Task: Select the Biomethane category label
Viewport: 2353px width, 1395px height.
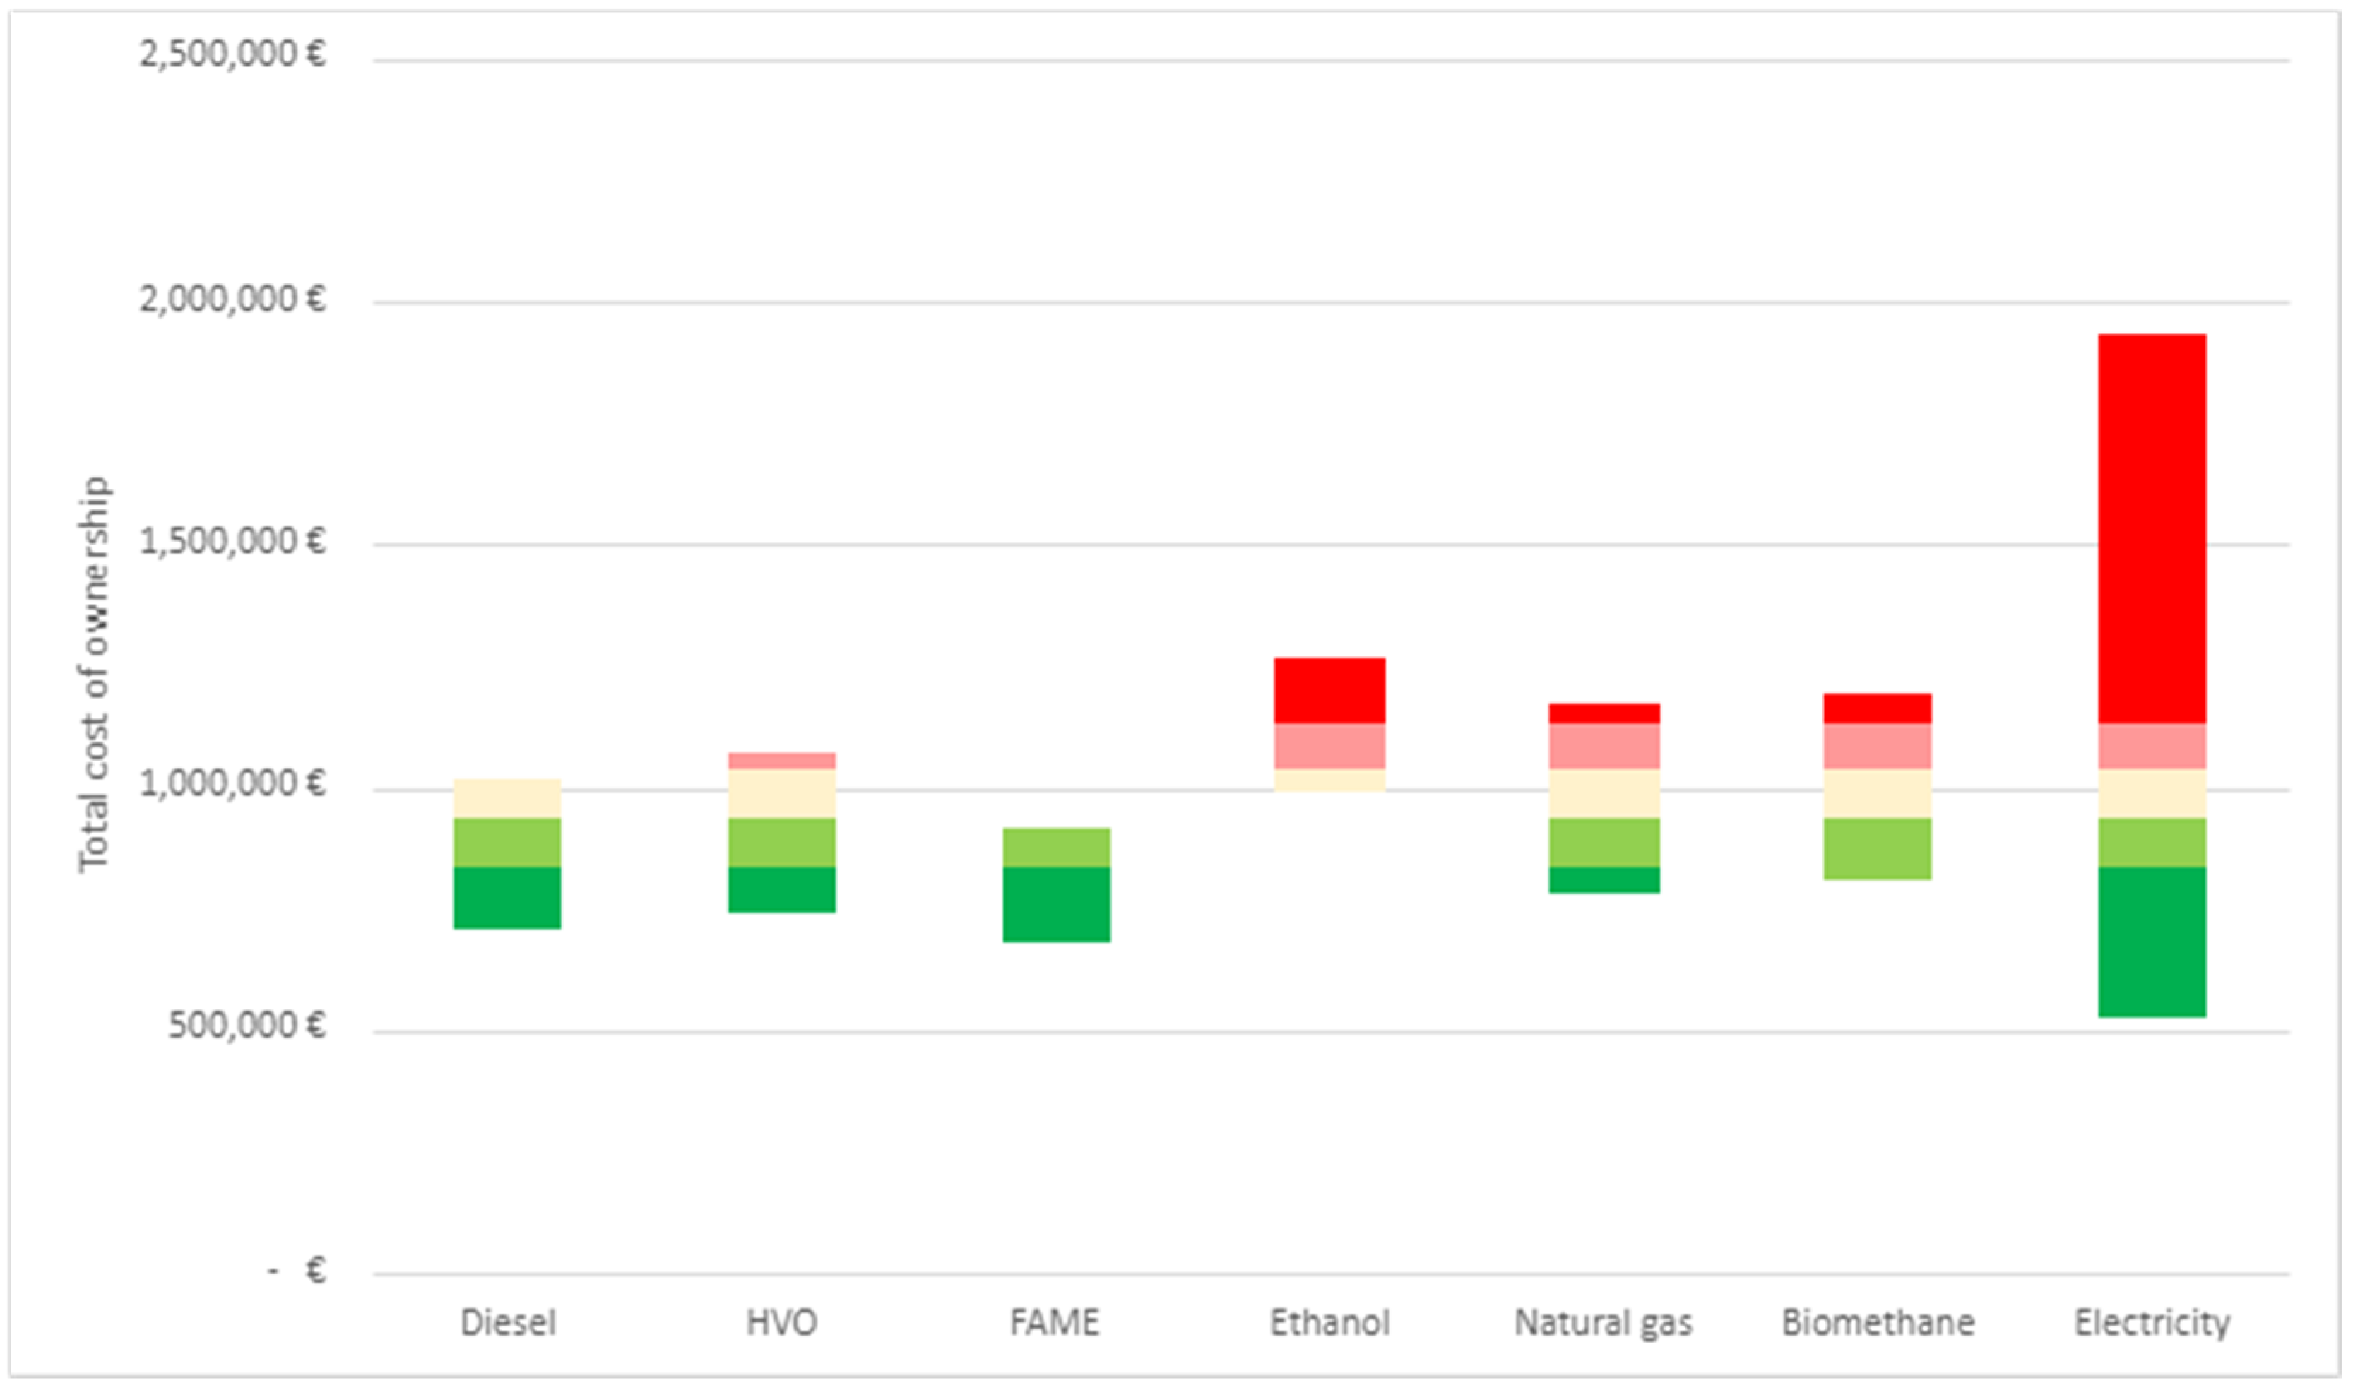Action: click(1878, 1324)
